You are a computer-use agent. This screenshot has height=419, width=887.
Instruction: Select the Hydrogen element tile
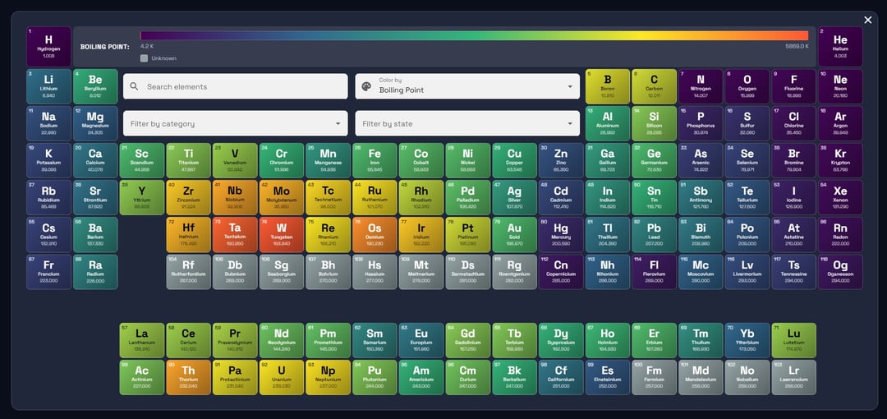[x=48, y=46]
